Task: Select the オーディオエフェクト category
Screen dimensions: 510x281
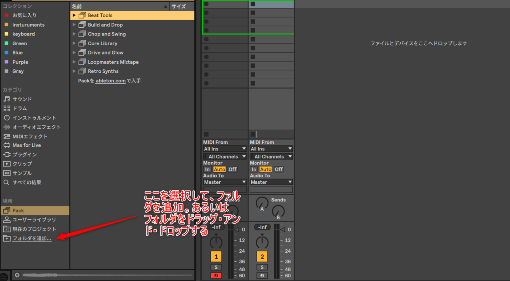Action: coord(36,127)
